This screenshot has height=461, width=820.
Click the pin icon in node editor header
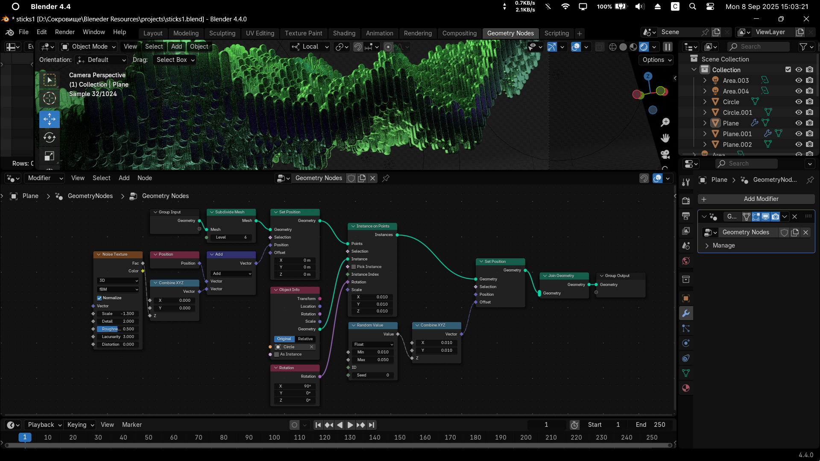coord(386,178)
